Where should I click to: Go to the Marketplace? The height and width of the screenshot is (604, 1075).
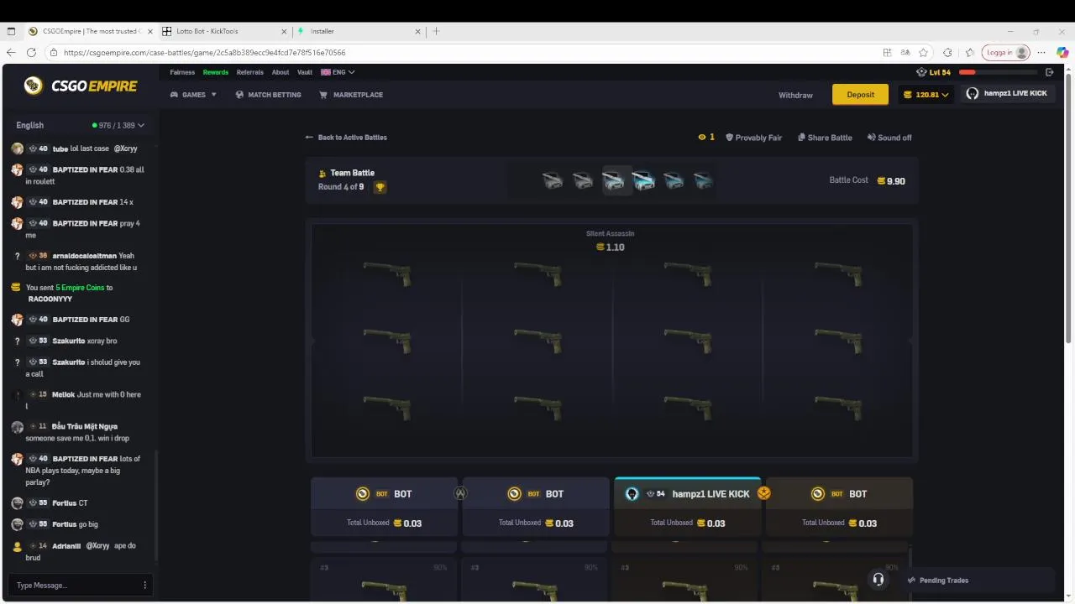pos(351,95)
